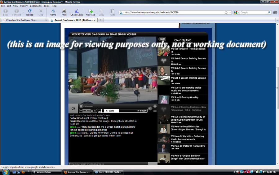Bookmark this page with the star icon

point(226,12)
